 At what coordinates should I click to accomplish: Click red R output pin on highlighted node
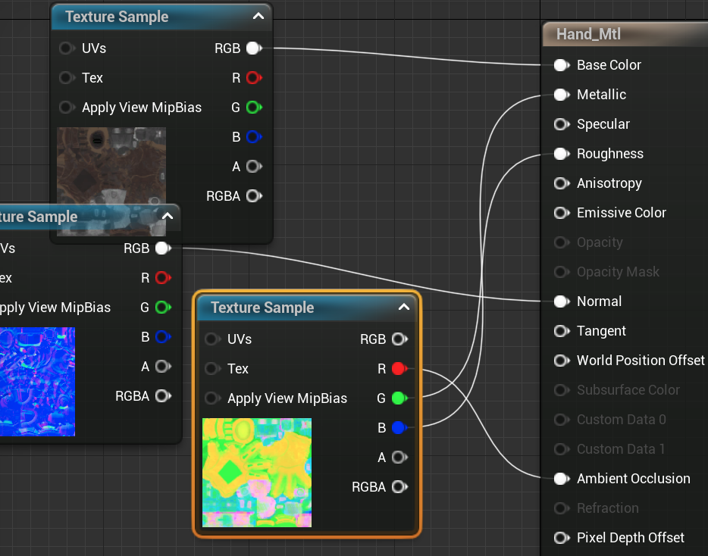[399, 369]
